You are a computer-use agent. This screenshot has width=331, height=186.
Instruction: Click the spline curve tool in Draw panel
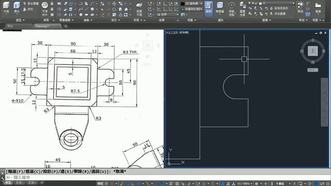pos(81,9)
